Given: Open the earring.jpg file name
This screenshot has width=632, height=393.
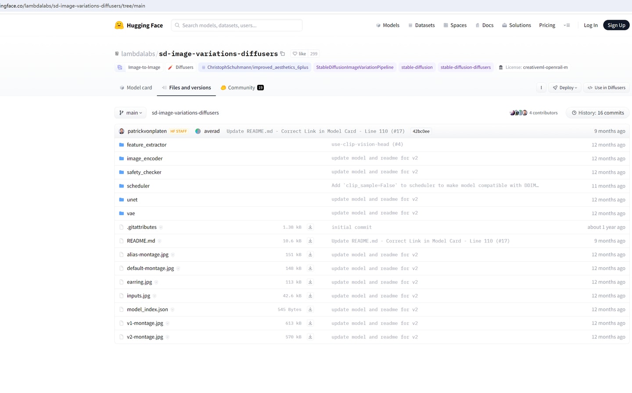Looking at the screenshot, I should pos(140,282).
